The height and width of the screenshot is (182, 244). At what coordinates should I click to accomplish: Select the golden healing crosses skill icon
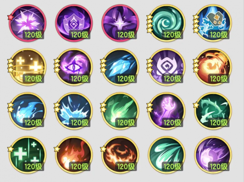[x=28, y=67]
